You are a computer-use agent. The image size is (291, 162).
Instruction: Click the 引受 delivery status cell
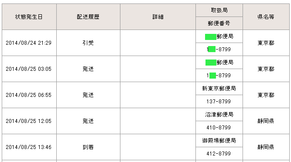pyautogui.click(x=88, y=43)
